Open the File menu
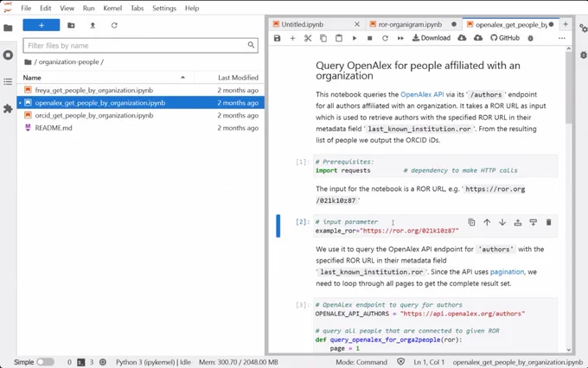Viewport: 588px width, 368px height. (26, 8)
